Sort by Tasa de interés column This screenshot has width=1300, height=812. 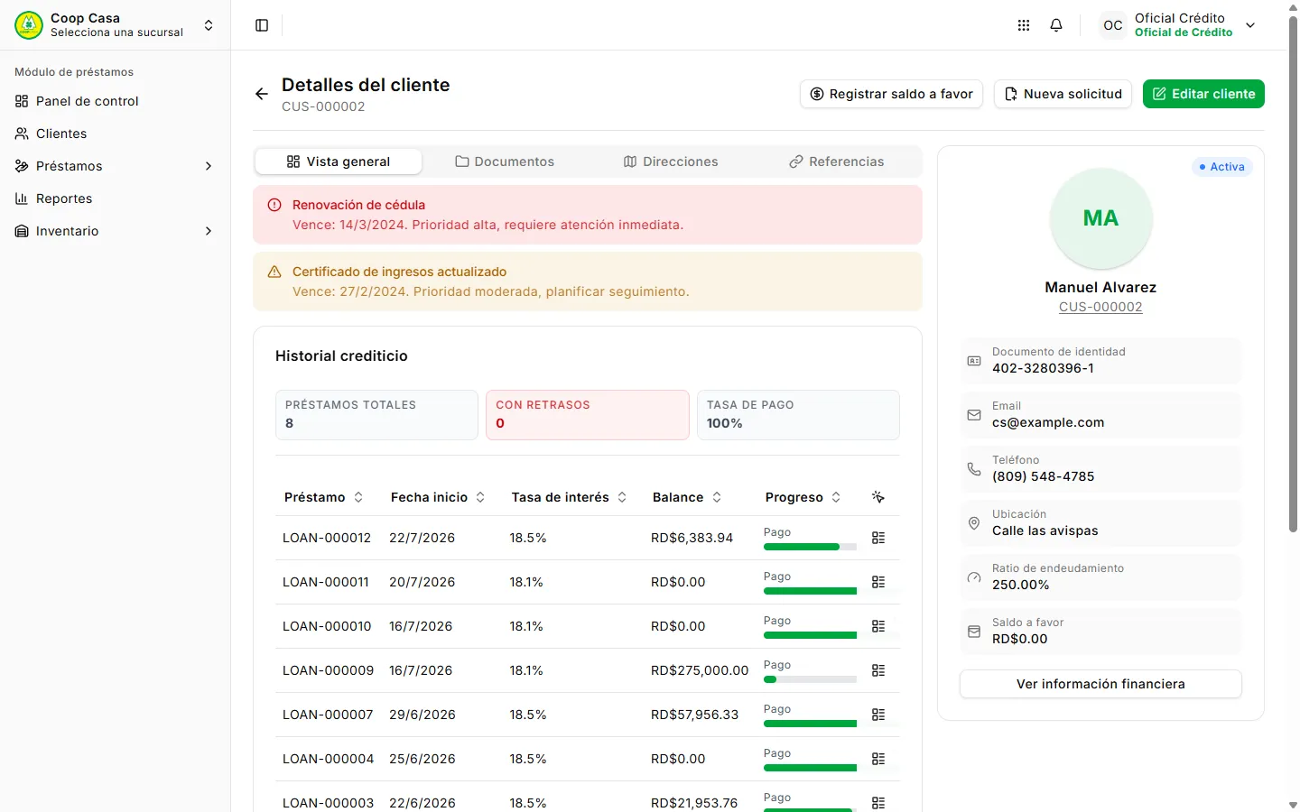(x=569, y=497)
